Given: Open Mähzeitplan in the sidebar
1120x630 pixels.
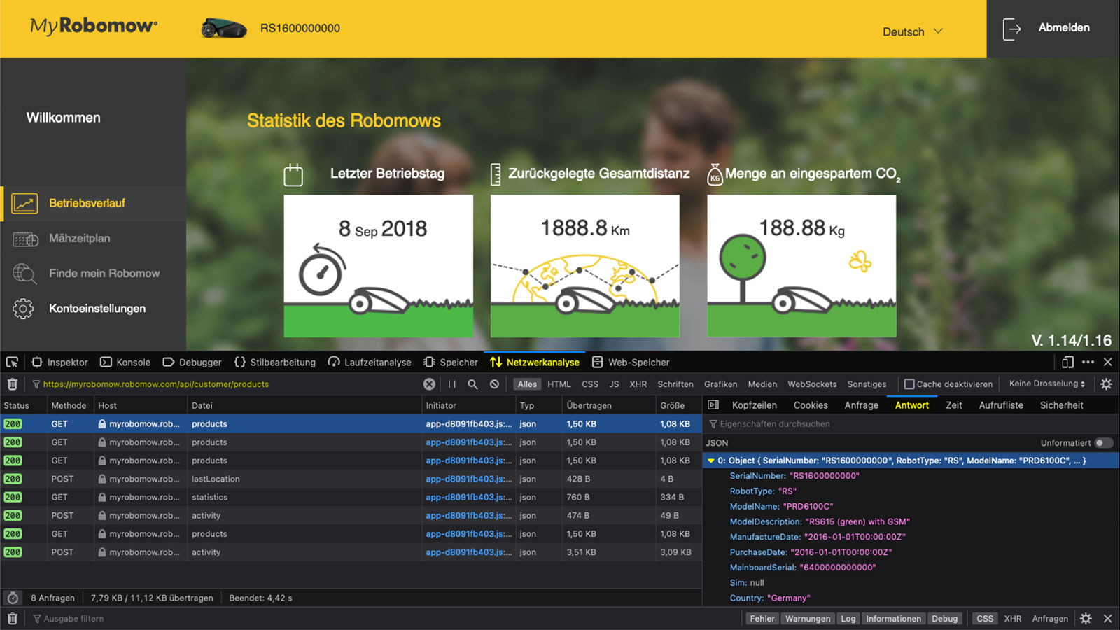Looking at the screenshot, I should pyautogui.click(x=79, y=239).
